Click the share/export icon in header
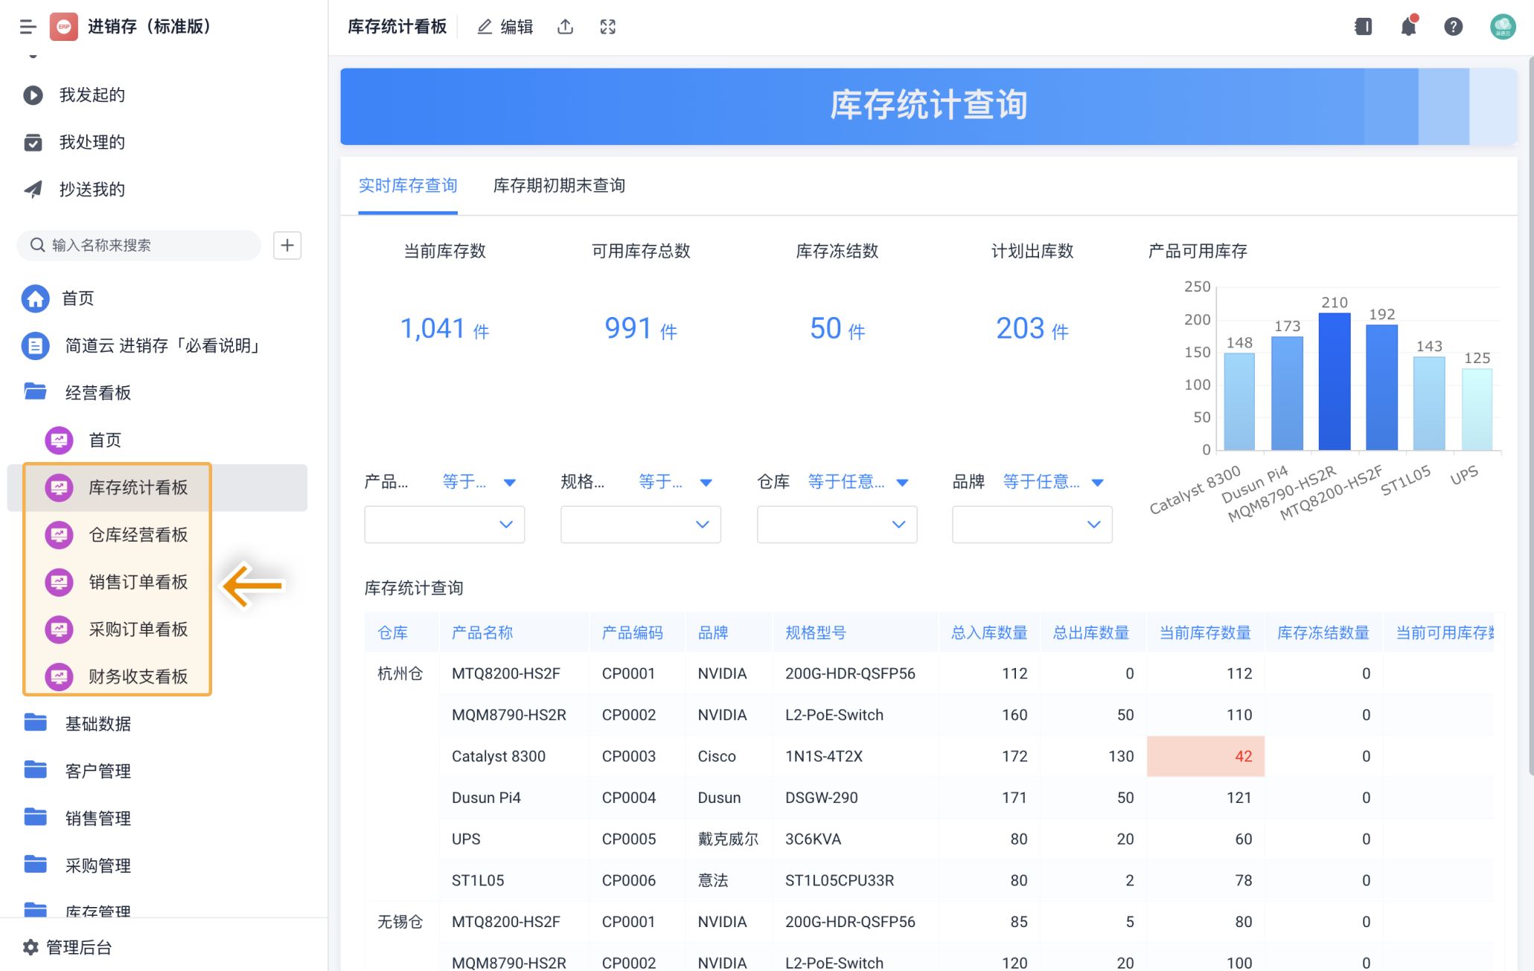Viewport: 1534px width, 971px height. point(565,27)
